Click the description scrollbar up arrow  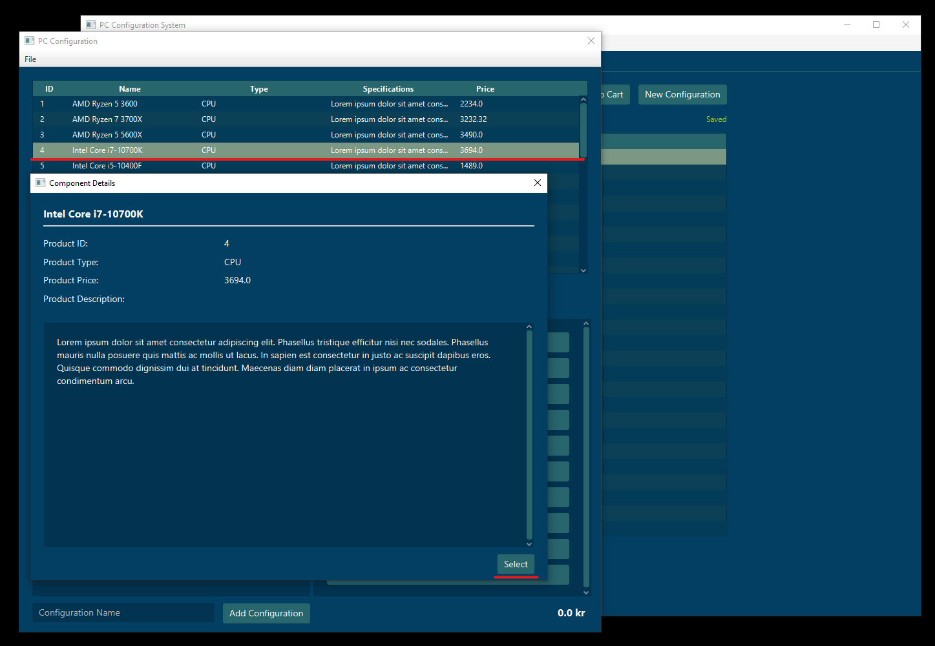529,327
